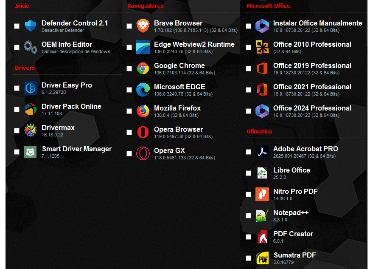Select the PDF Creator icon
Screen dimensions: 373x269
(x=262, y=237)
